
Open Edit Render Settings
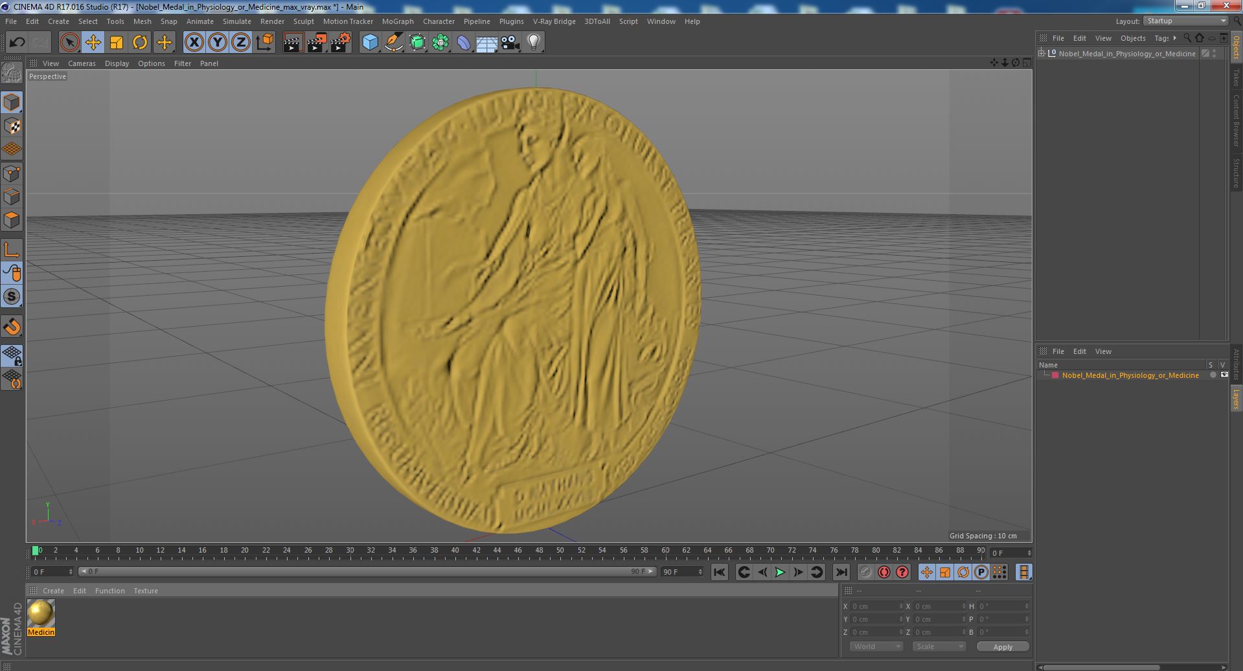tap(341, 43)
